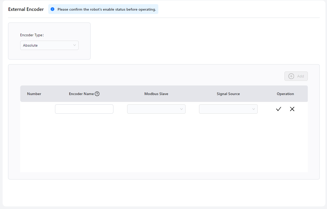
Task: Click the blue info icon in the notice
Action: tap(52, 9)
